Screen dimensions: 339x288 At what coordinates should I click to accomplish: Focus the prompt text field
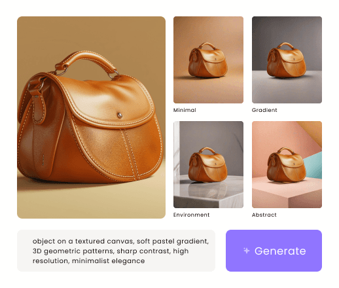[116, 251]
